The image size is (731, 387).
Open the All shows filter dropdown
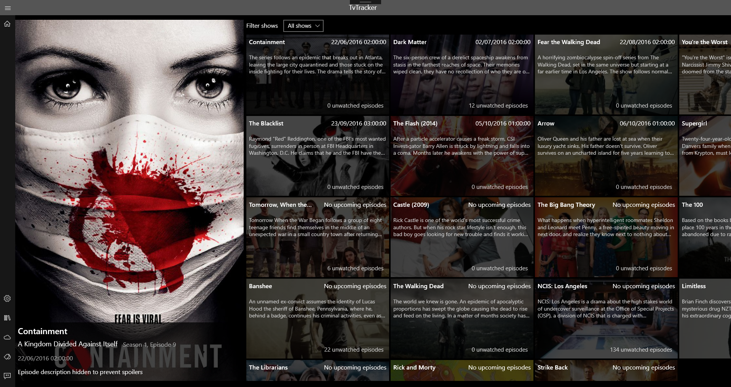(303, 26)
